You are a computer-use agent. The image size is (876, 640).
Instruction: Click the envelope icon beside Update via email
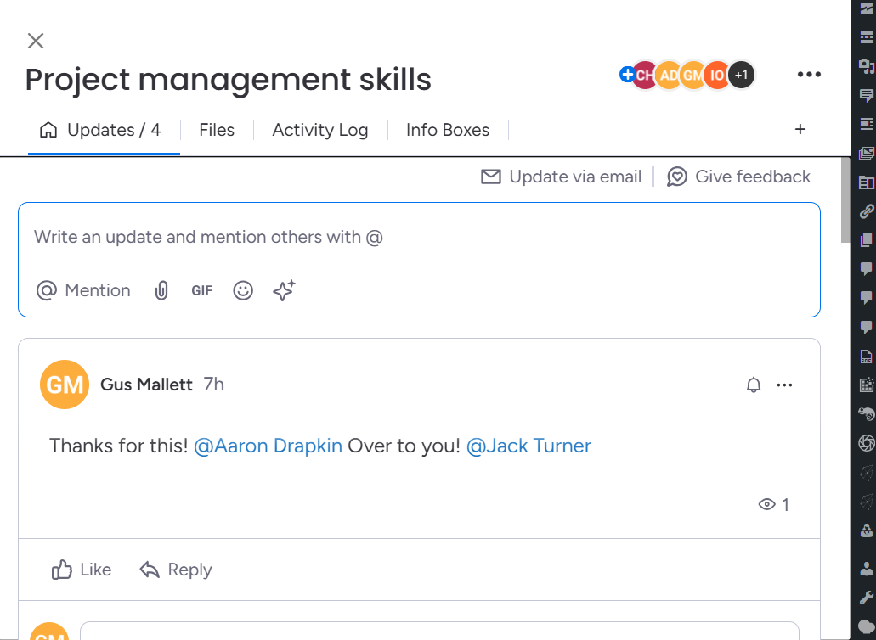[491, 177]
